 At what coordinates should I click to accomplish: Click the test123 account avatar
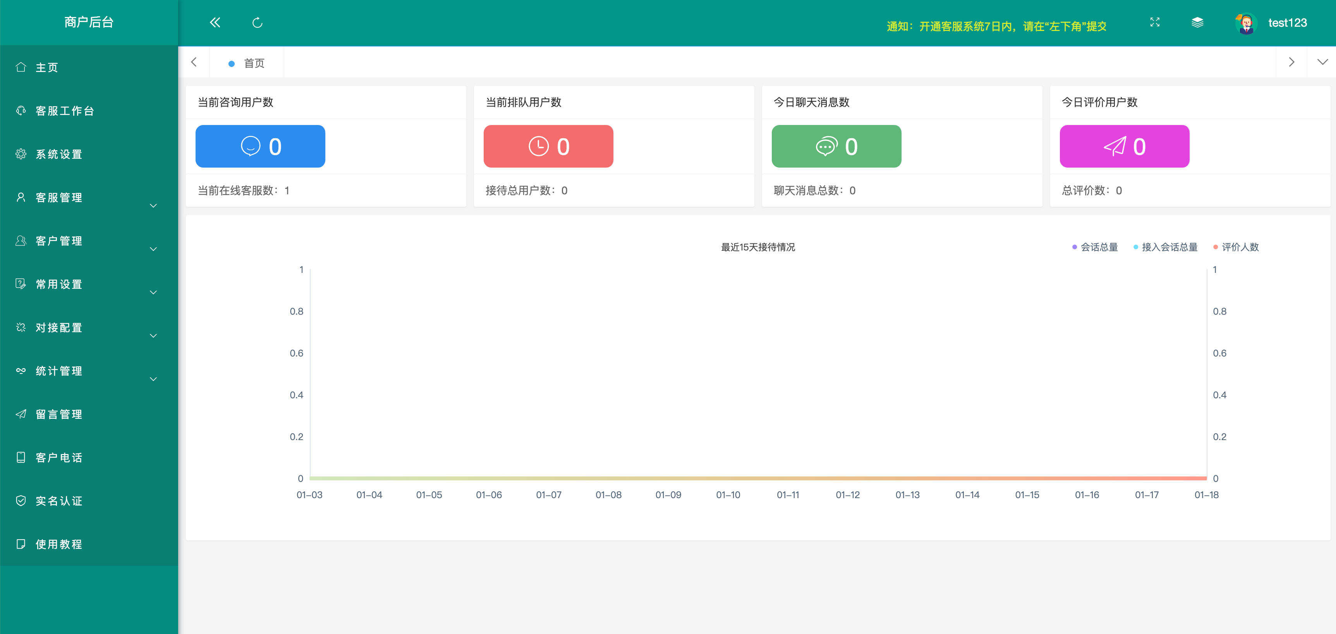1244,22
